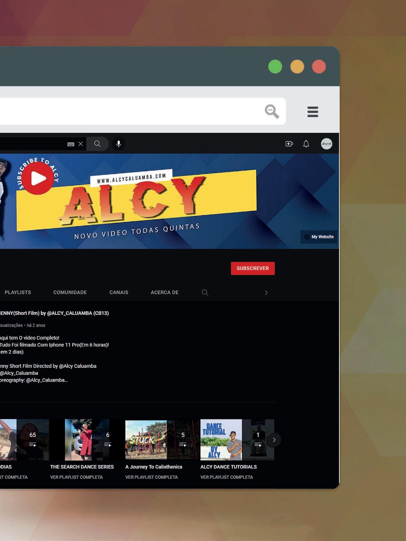Screen dimensions: 406x541
Task: Start voice search with microphone icon
Action: point(119,144)
